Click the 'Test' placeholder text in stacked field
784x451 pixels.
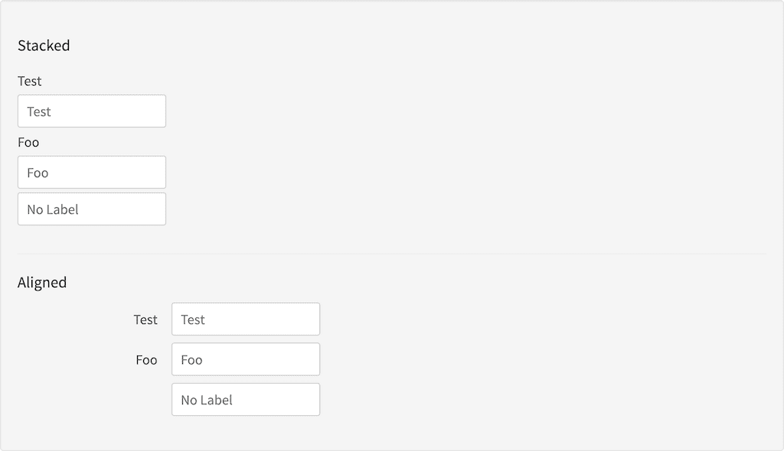pyautogui.click(x=39, y=112)
